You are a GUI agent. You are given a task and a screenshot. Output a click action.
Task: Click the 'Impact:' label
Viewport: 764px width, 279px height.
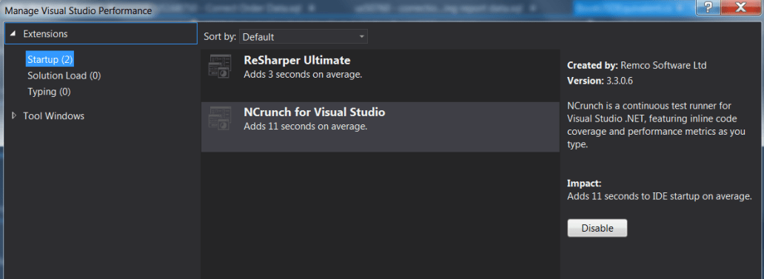point(584,184)
